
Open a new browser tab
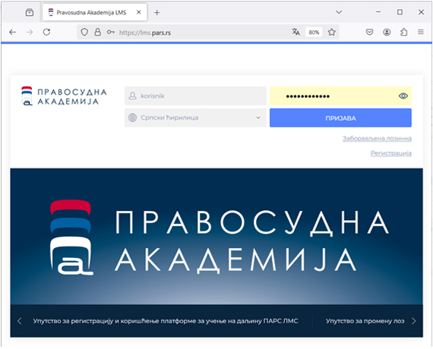coord(156,12)
